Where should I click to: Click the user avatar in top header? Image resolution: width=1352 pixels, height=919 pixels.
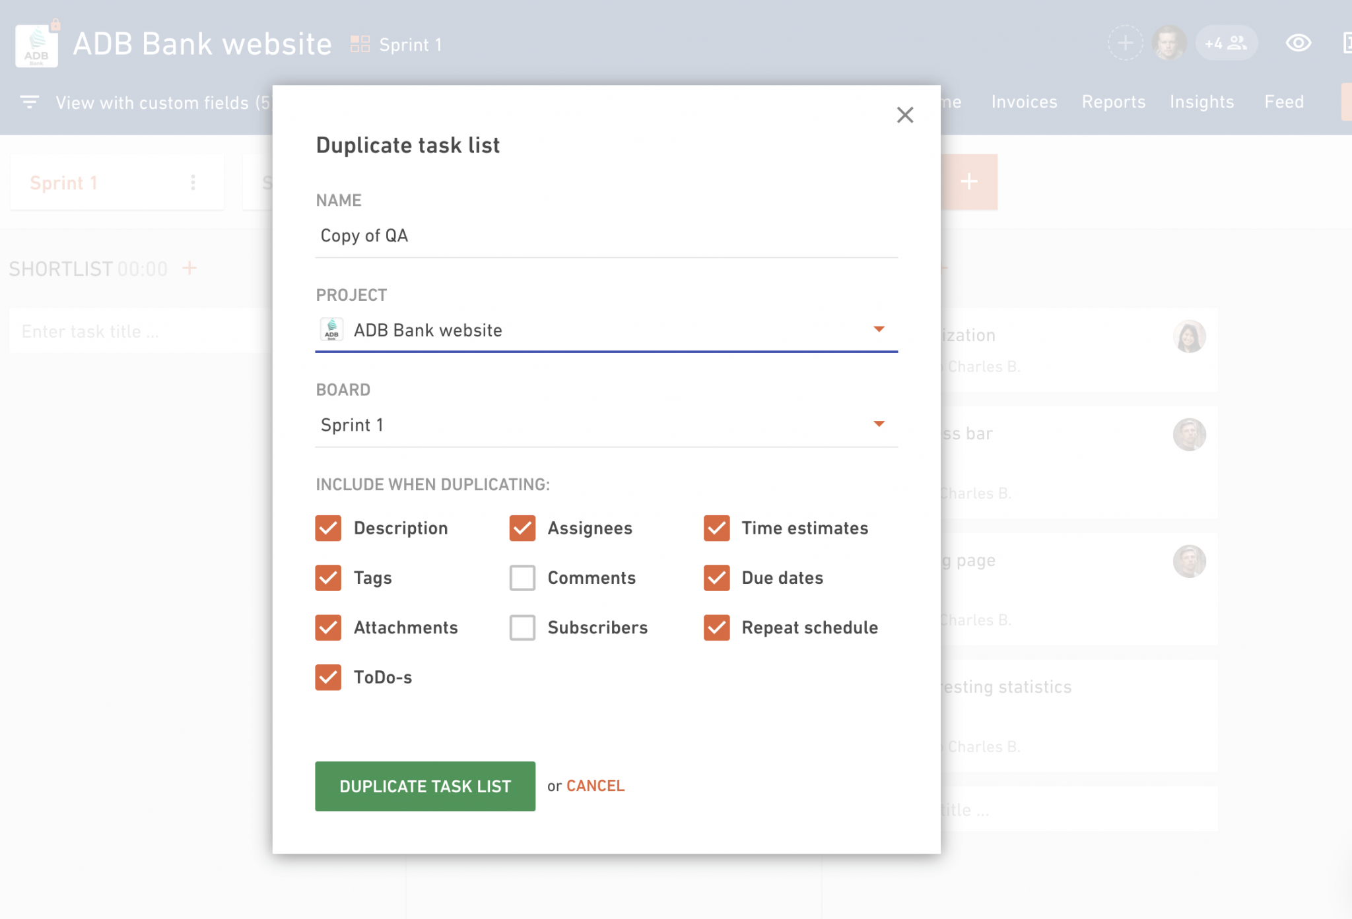1168,44
